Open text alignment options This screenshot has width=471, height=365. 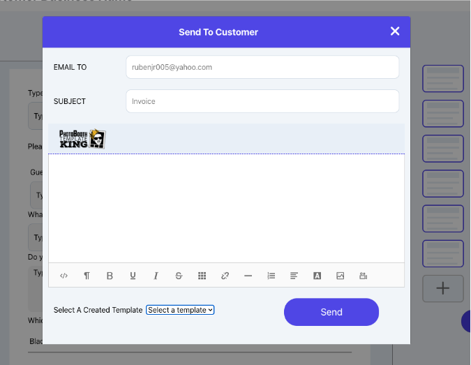point(294,276)
